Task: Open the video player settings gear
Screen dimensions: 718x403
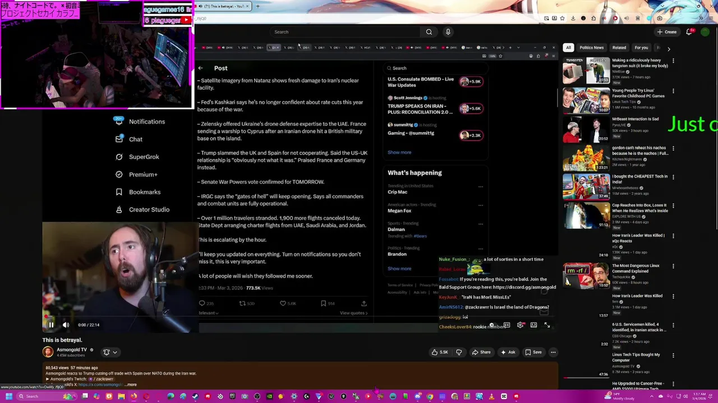Action: 520,325
